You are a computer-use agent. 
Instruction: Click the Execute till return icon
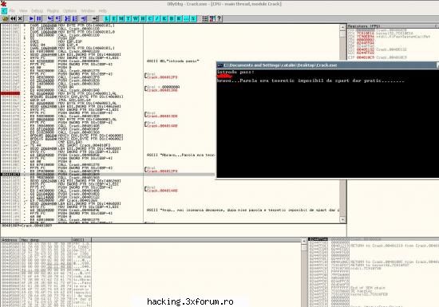84,18
